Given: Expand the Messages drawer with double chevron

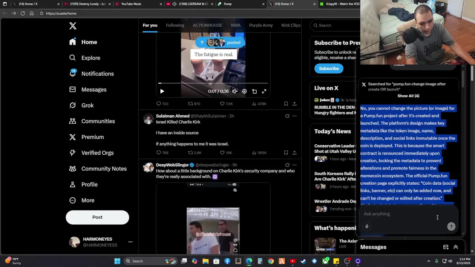Looking at the screenshot, I should coord(456,247).
